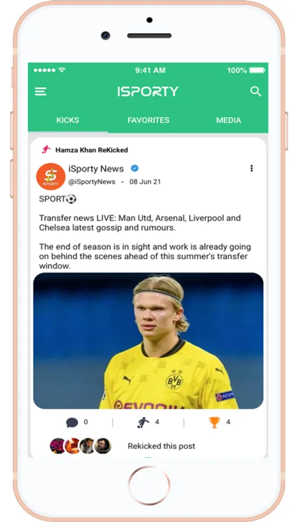Image resolution: width=294 pixels, height=522 pixels.
Task: View users who Rekicked this post
Action: (161, 446)
